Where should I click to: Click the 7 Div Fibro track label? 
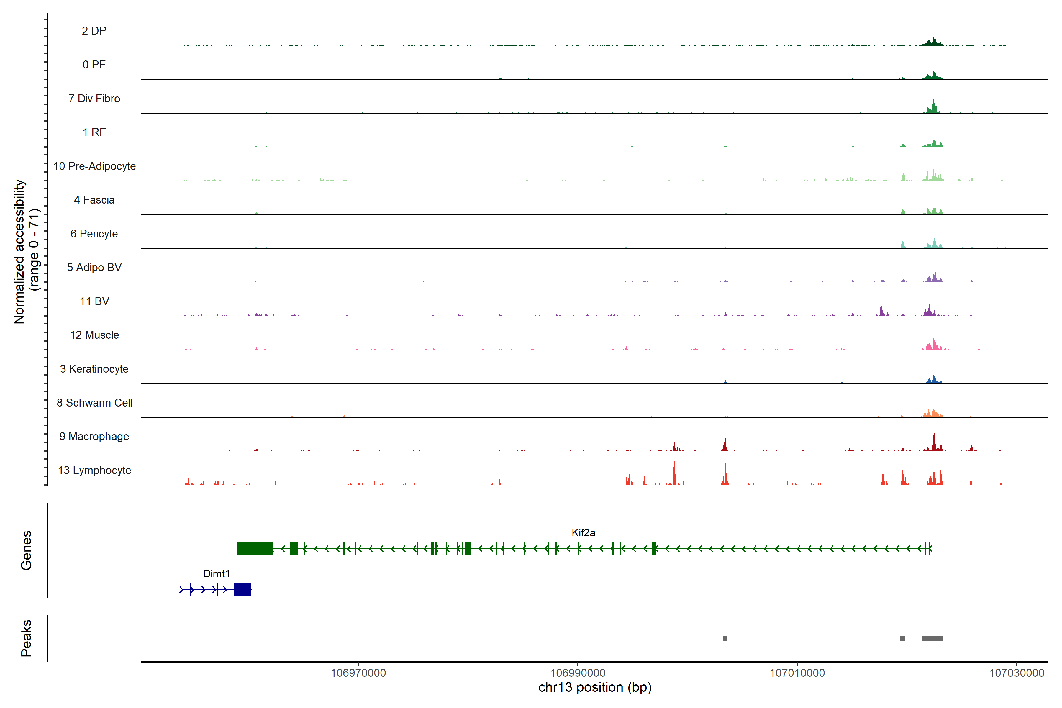[x=94, y=99]
